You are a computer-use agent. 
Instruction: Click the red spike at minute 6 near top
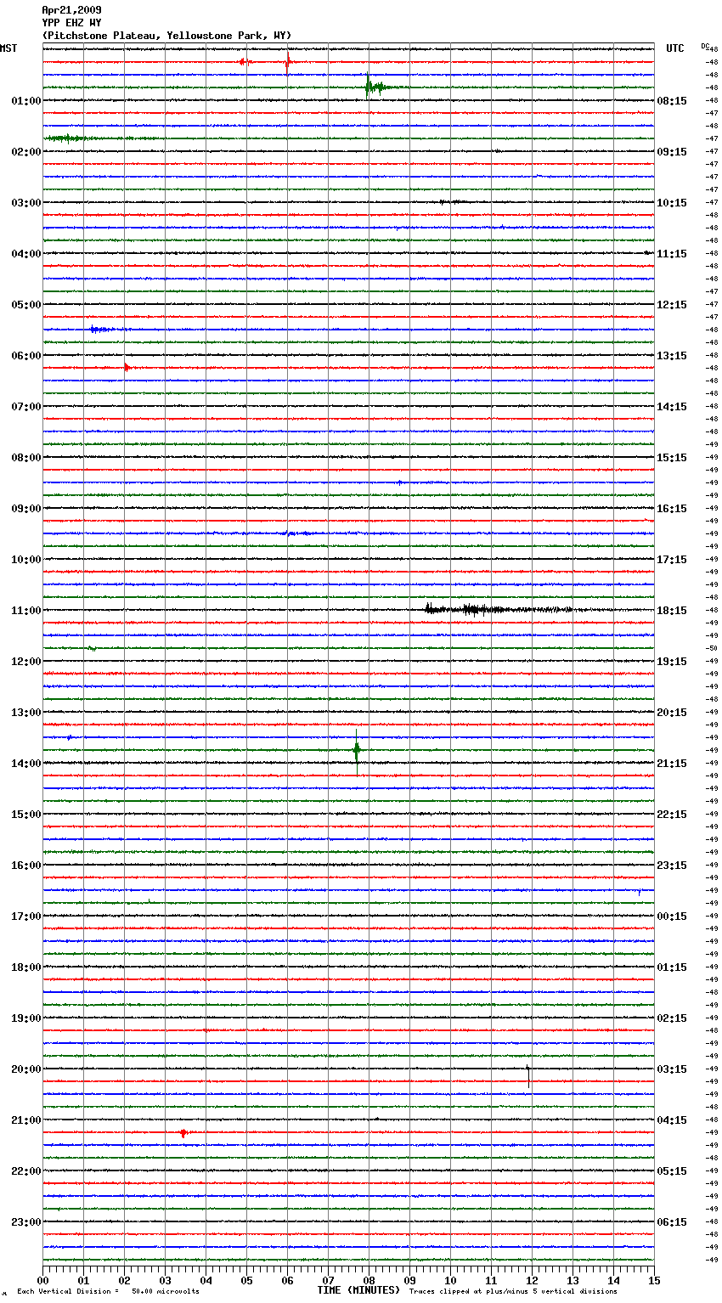coord(288,62)
